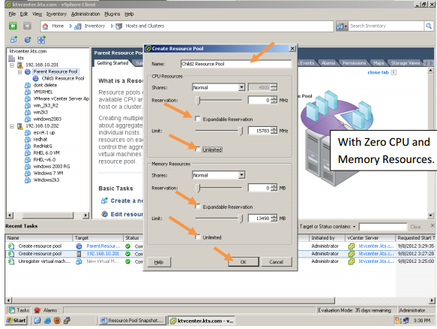Open the Edit menu
The image size is (437, 329).
(x=24, y=14)
